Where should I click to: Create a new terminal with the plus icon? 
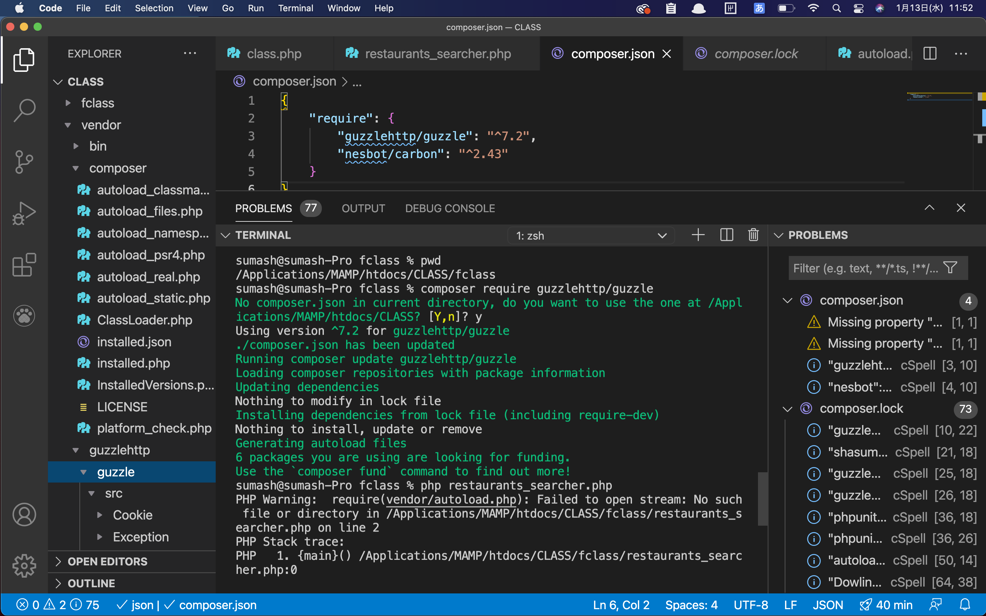point(698,235)
